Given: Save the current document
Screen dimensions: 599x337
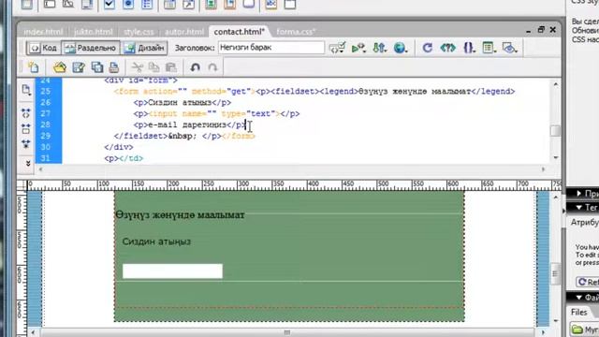Looking at the screenshot, I should (79, 67).
